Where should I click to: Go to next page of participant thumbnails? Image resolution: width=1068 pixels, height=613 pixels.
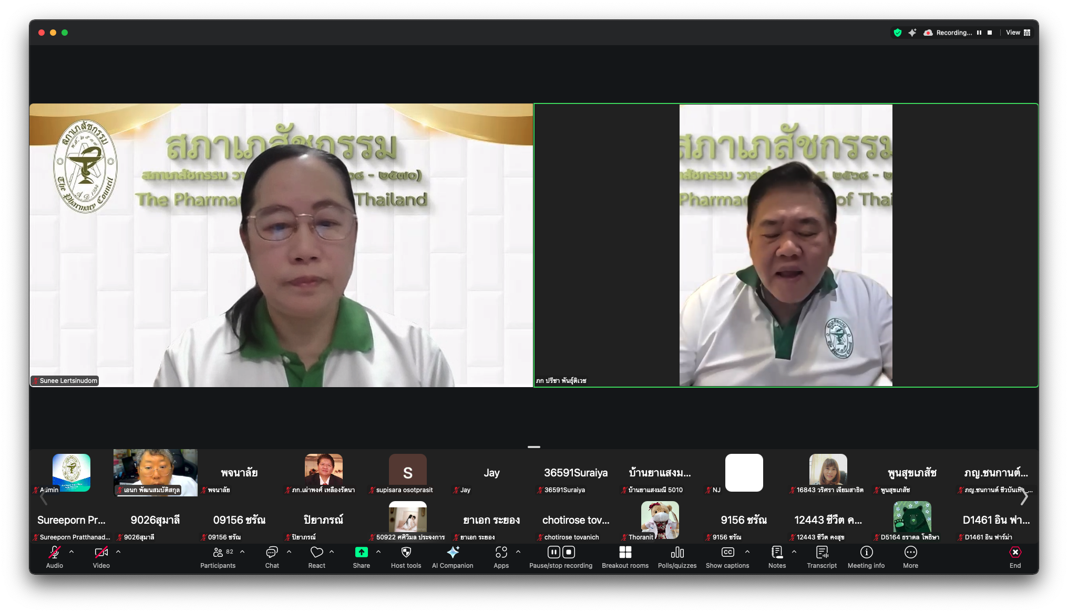click(1024, 496)
